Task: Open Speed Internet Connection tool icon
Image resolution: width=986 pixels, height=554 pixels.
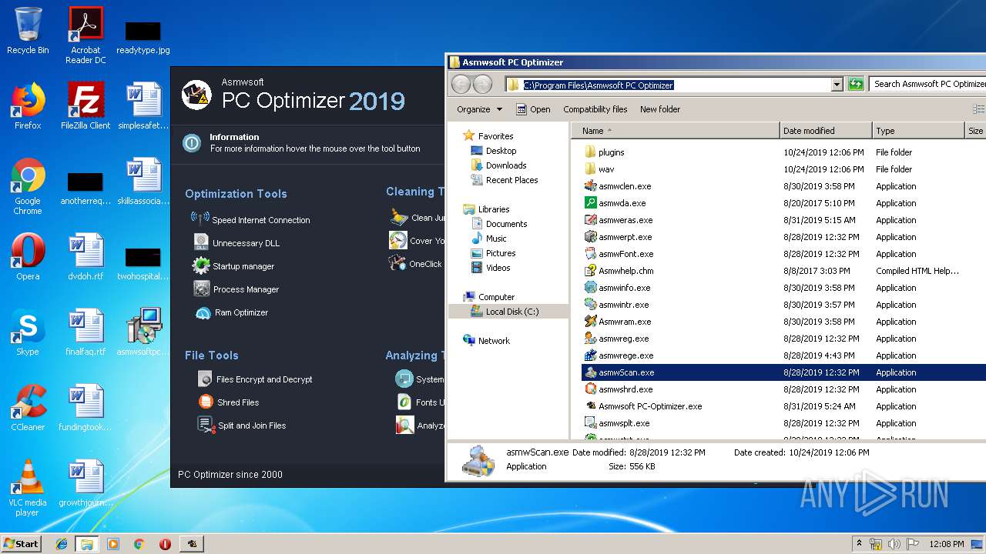Action: click(200, 219)
